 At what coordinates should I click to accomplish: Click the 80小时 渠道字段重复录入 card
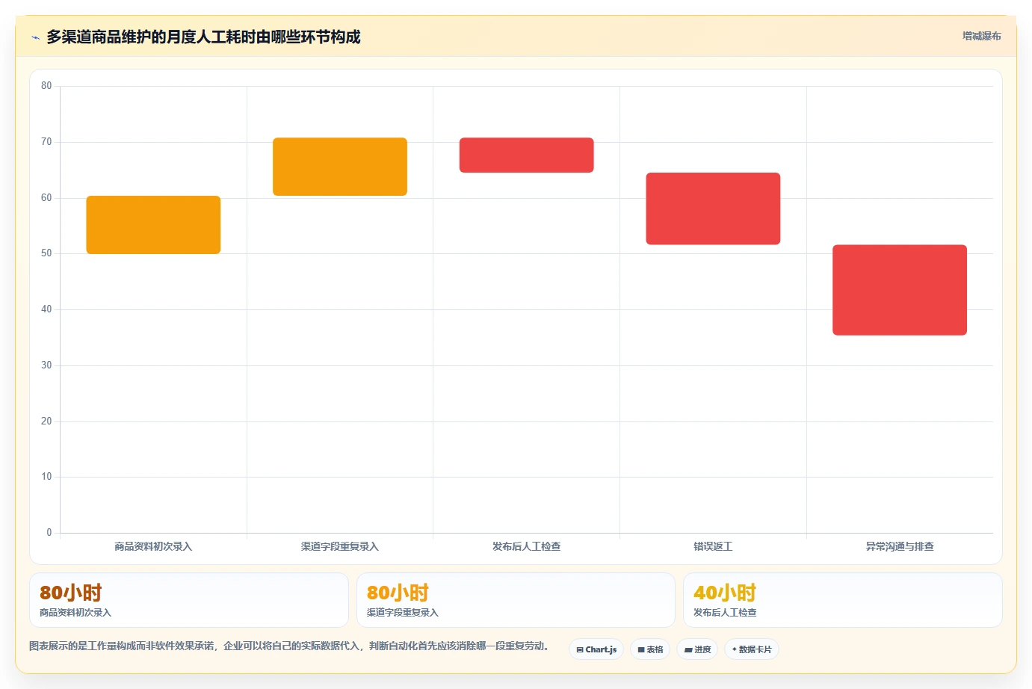516,600
